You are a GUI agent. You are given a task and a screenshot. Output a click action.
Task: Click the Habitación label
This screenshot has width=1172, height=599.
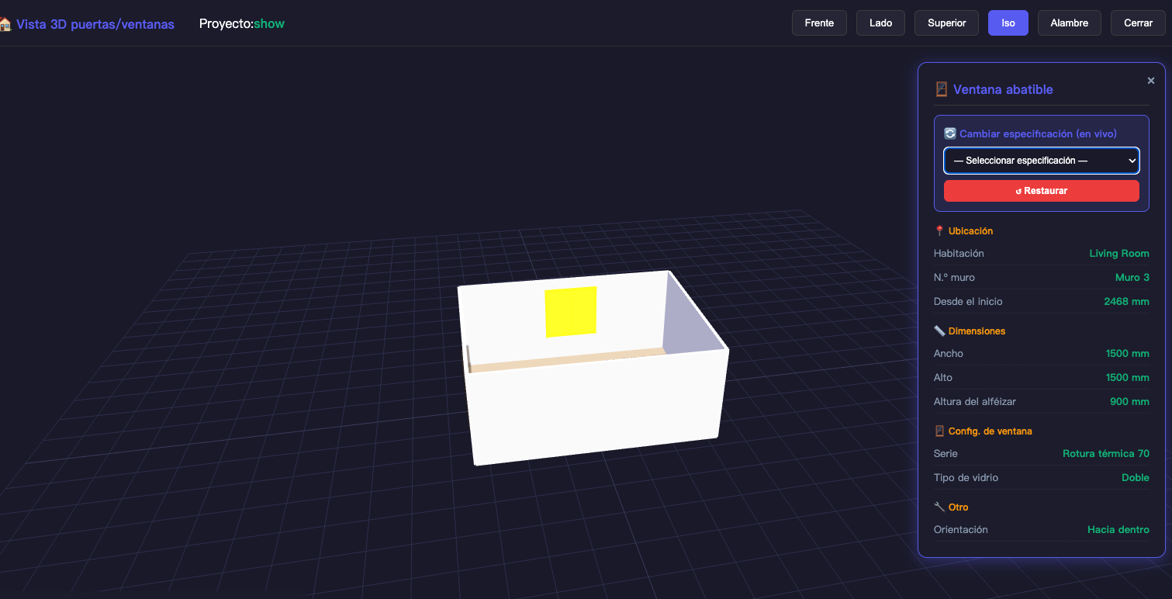pyautogui.click(x=959, y=254)
